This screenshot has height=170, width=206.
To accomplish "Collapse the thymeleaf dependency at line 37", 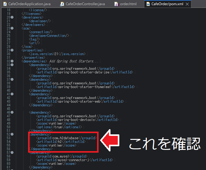I will 12,80.
